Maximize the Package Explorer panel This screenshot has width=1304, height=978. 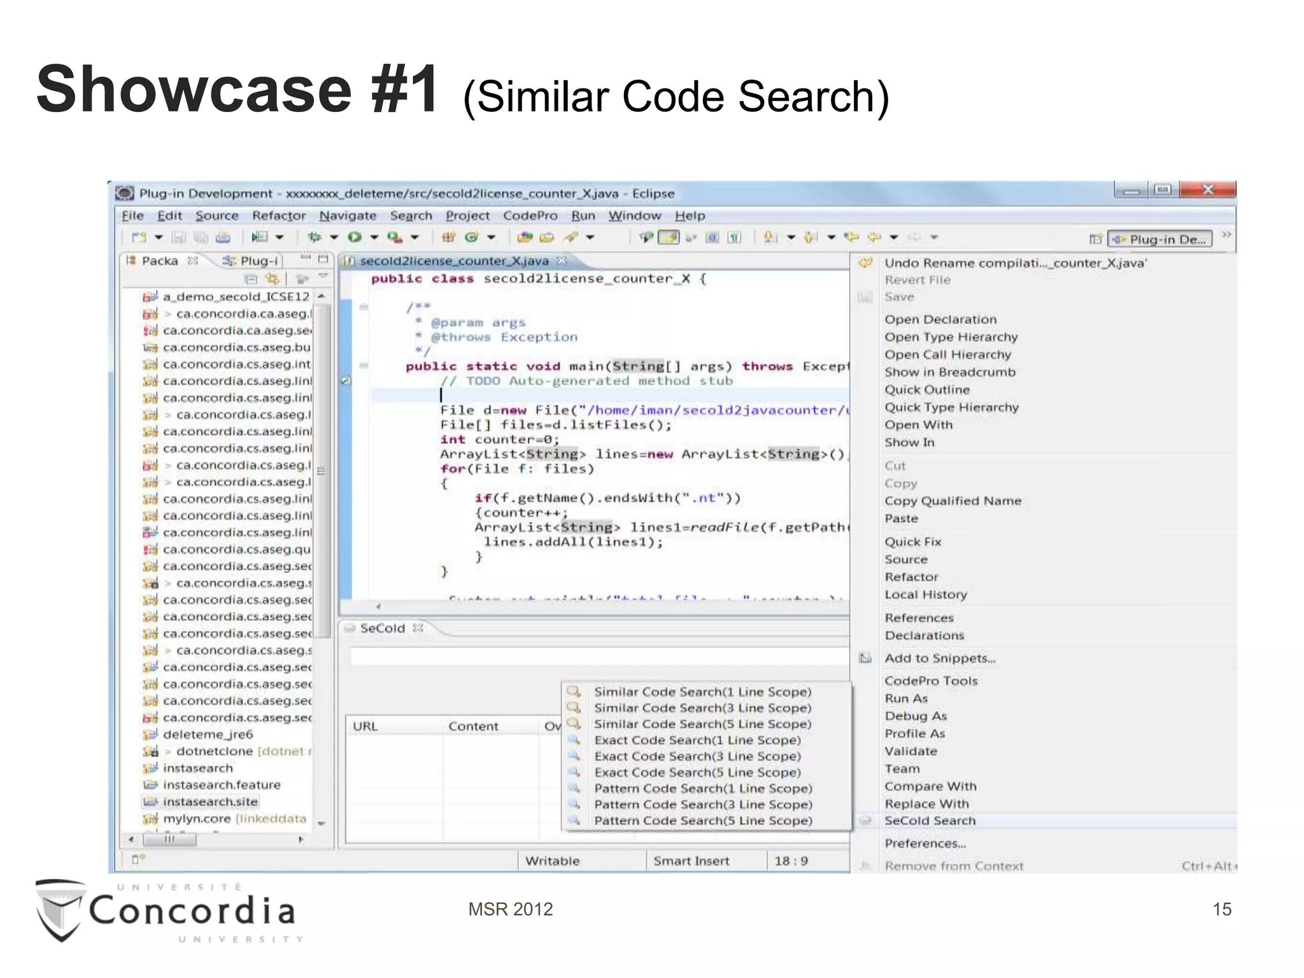323,259
